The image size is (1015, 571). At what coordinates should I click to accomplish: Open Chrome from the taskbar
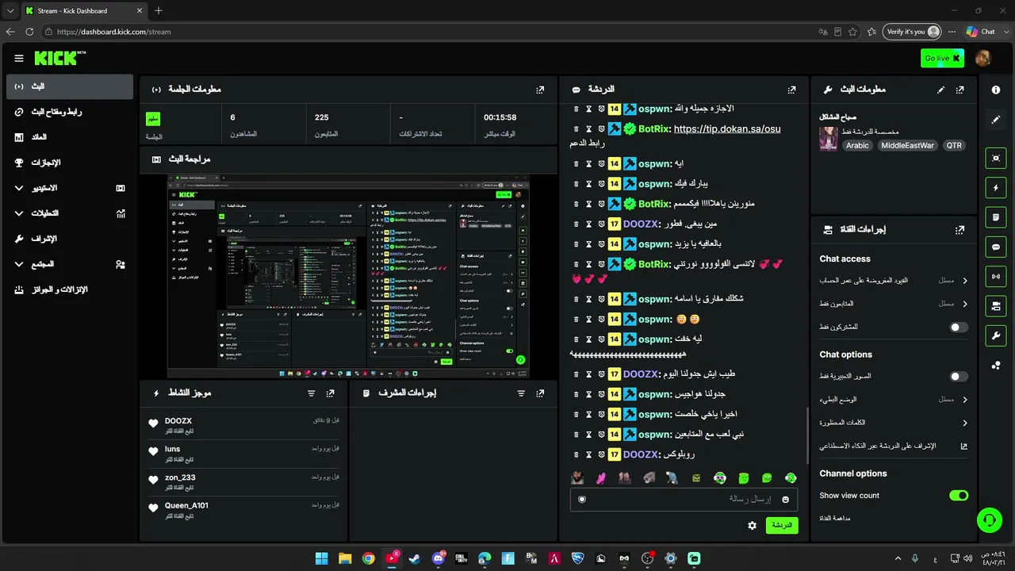point(368,558)
